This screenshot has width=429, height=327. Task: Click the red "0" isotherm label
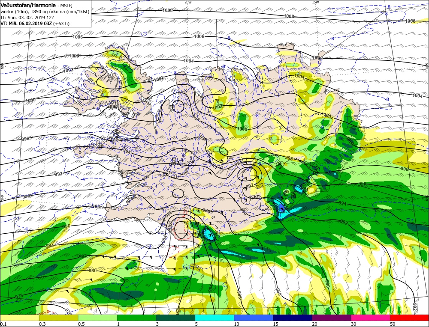(x=48, y=312)
